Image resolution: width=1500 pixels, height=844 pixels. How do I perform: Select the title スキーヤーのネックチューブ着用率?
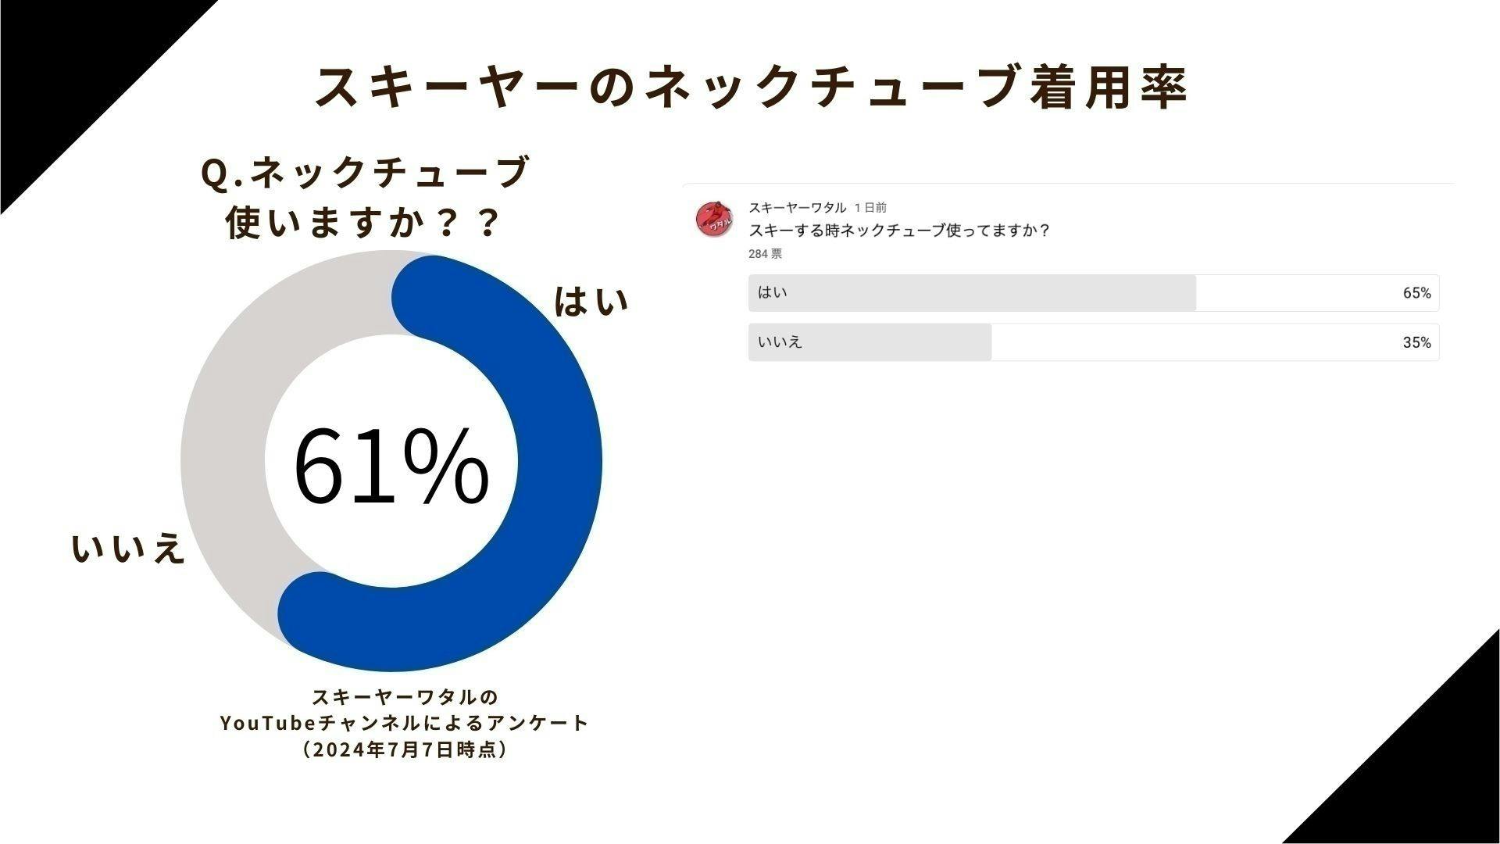click(750, 86)
